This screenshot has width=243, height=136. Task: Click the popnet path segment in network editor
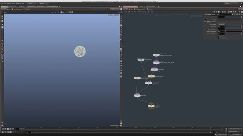tap(149, 9)
